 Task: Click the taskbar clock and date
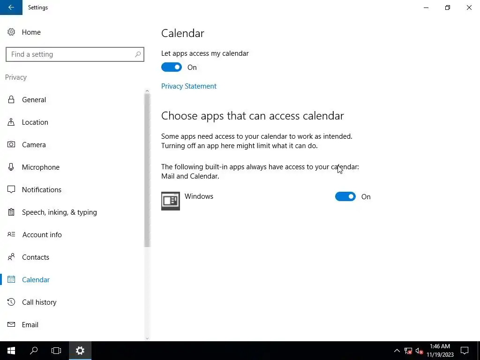click(440, 351)
